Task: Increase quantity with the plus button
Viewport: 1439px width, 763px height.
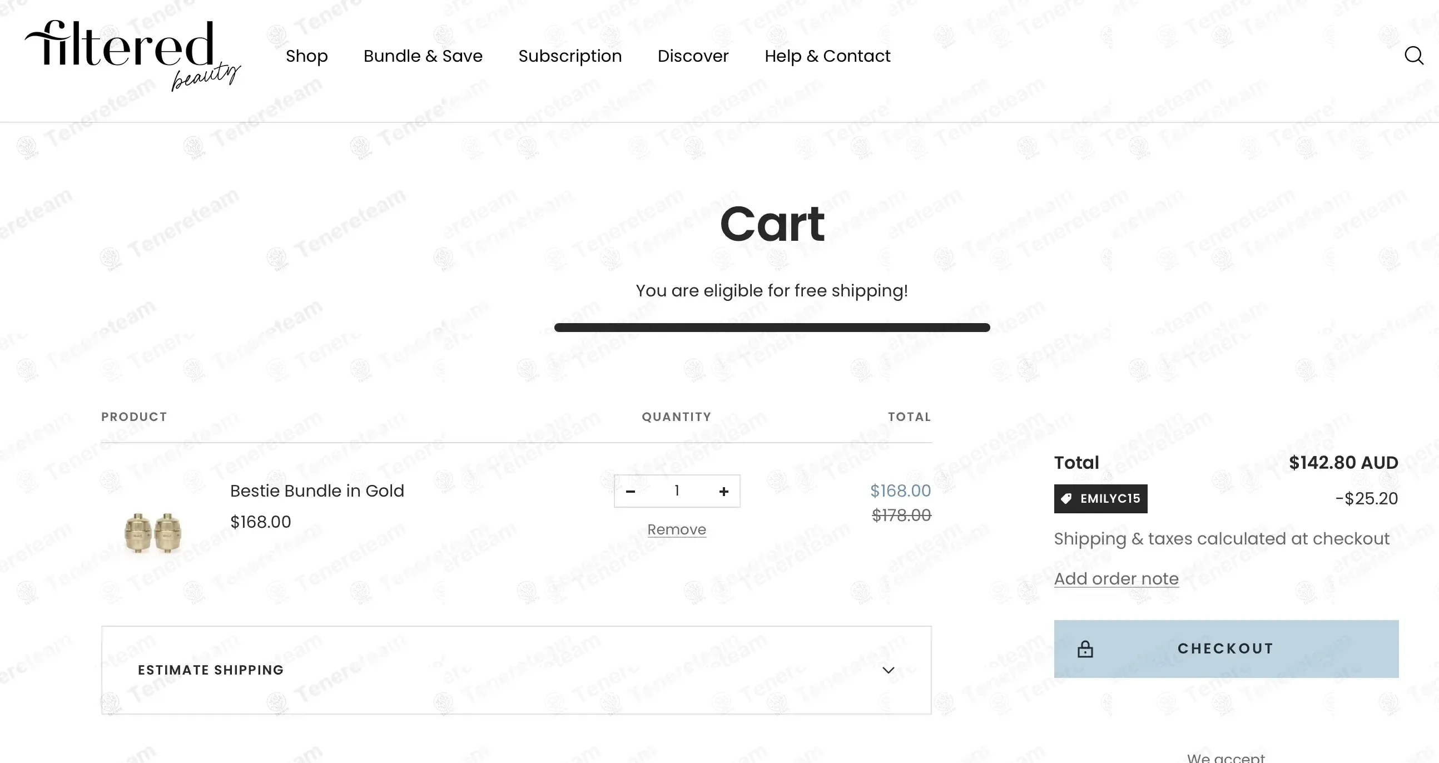Action: coord(724,492)
